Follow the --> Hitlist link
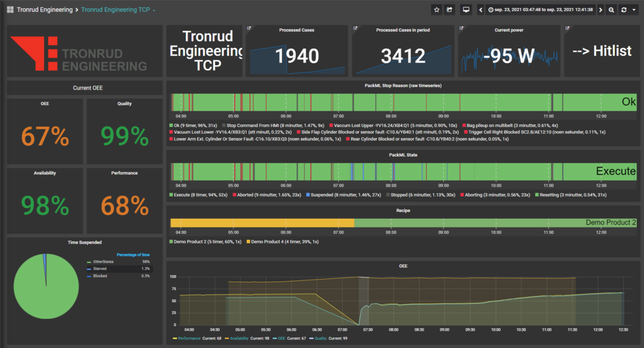 (601, 51)
